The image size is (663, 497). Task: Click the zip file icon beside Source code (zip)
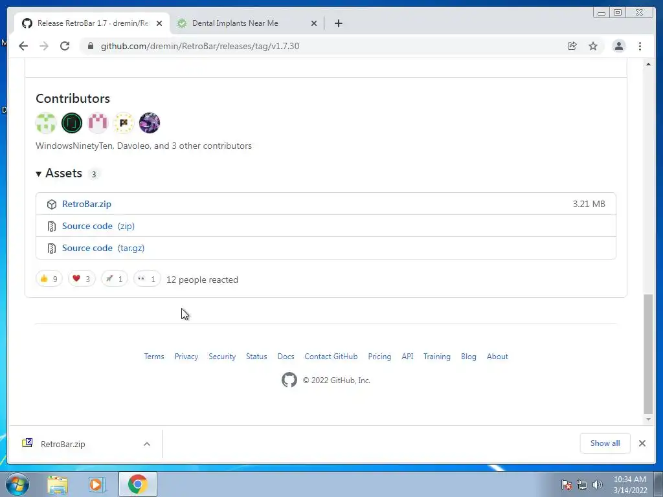click(52, 226)
